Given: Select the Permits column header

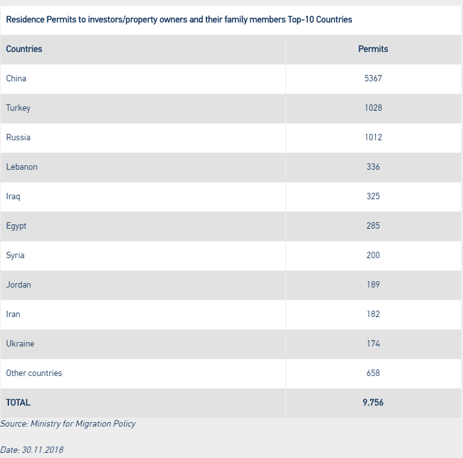Looking at the screenshot, I should click(373, 49).
